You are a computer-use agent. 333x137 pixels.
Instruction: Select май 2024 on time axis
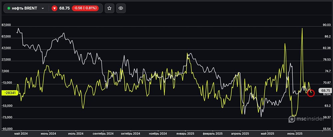[x=21, y=133]
